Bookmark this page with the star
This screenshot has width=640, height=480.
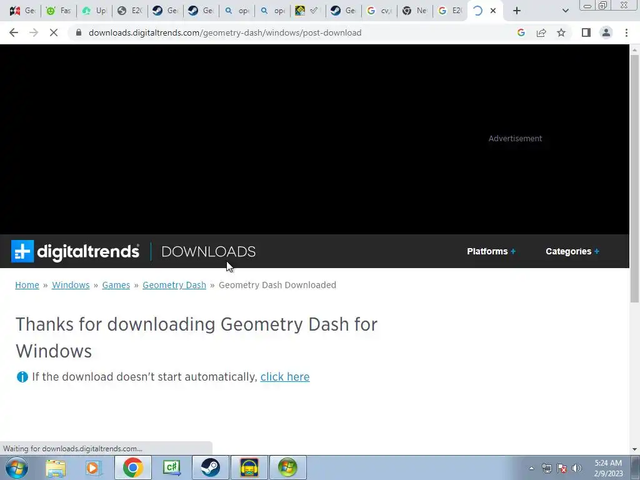(x=561, y=32)
